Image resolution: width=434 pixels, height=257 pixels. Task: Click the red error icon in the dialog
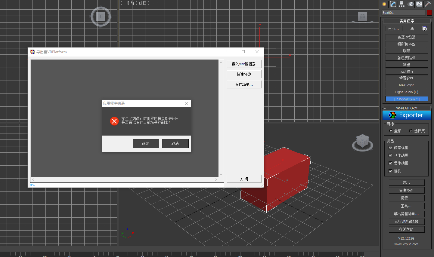tap(114, 121)
